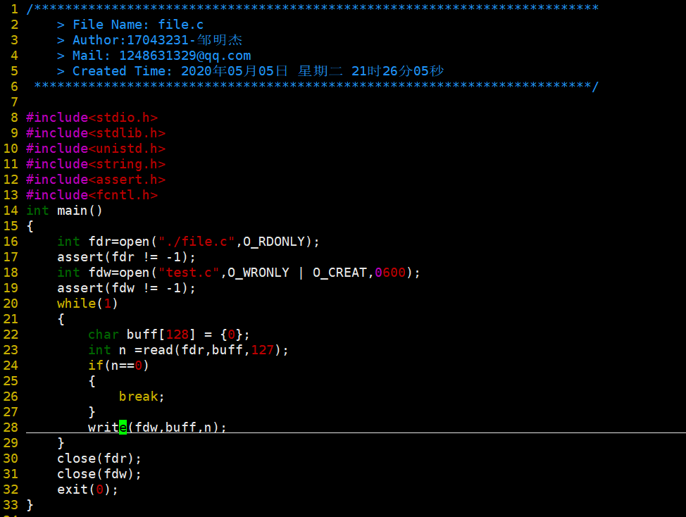Click line number 16 in the gutter
This screenshot has height=517, width=686.
[11, 242]
